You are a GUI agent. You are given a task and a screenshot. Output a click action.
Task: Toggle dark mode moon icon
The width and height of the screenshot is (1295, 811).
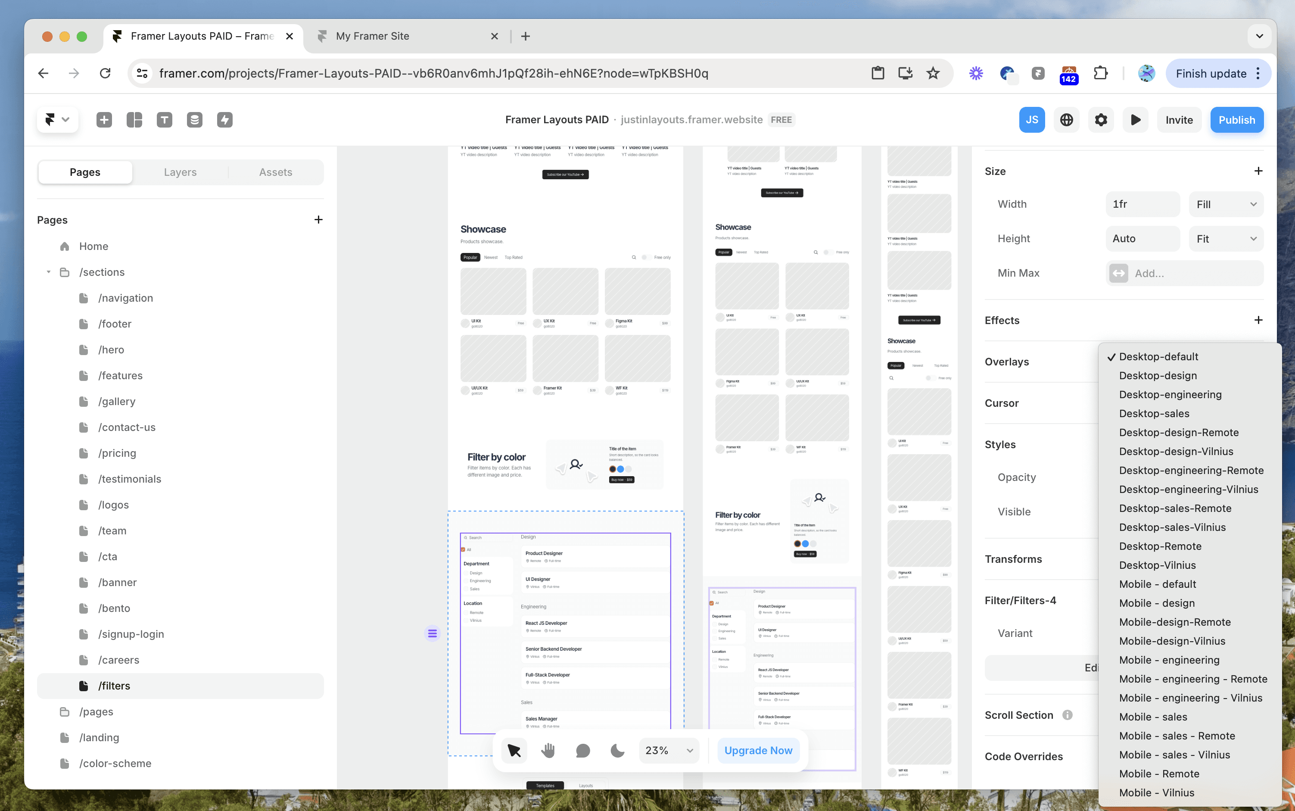[617, 750]
